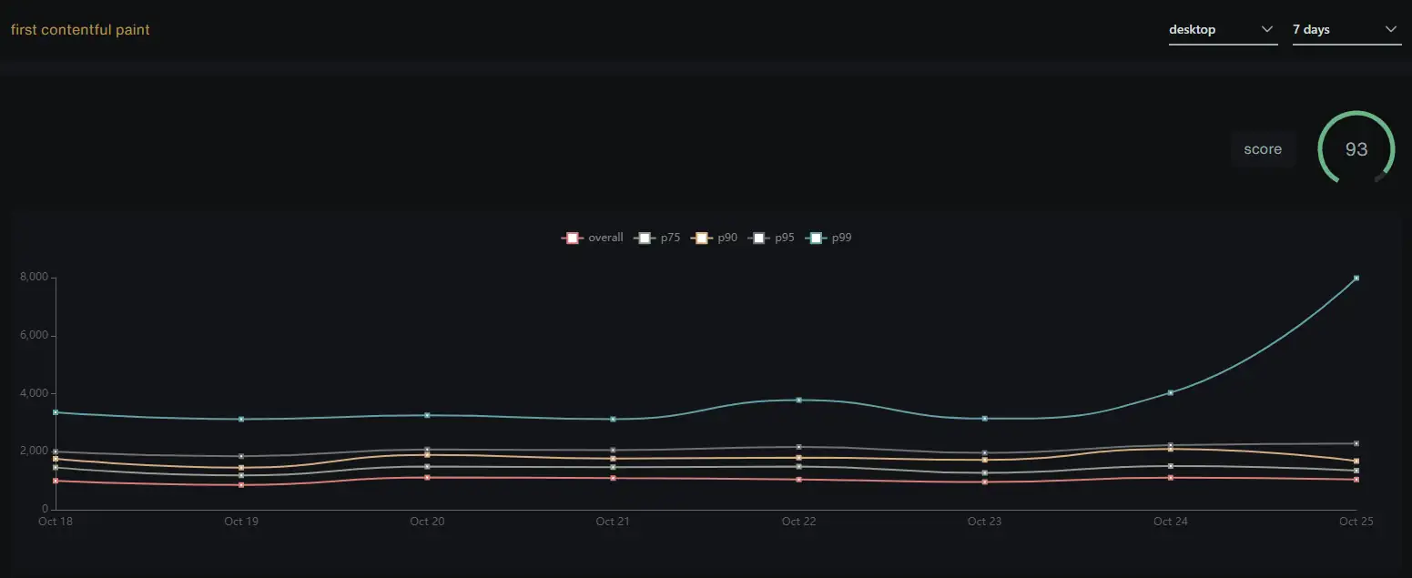Click the 93 score gauge
The height and width of the screenshot is (578, 1412).
point(1356,149)
